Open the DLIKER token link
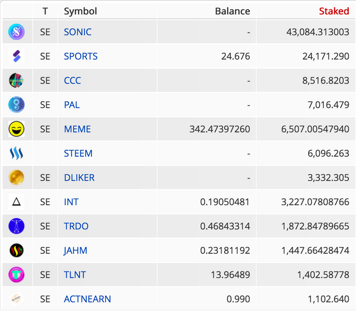This screenshot has height=311, width=356. click(79, 177)
